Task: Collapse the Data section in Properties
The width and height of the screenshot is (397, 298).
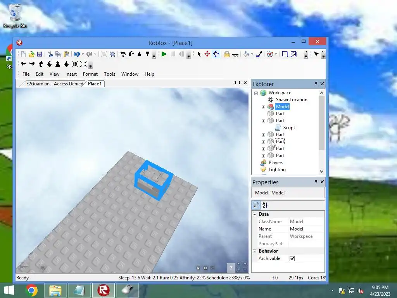Action: (255, 214)
